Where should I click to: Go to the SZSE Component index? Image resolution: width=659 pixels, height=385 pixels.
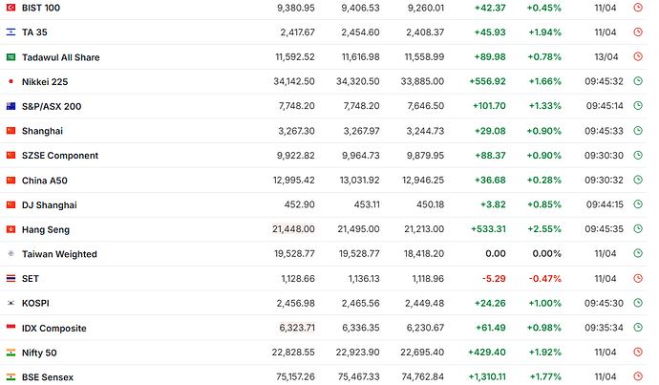(x=59, y=156)
